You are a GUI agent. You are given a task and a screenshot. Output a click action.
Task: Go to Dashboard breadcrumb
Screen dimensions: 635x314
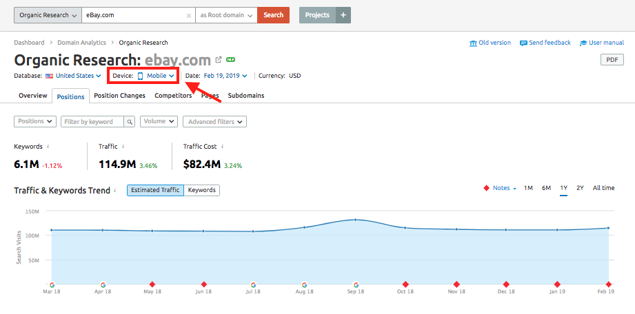pos(29,43)
